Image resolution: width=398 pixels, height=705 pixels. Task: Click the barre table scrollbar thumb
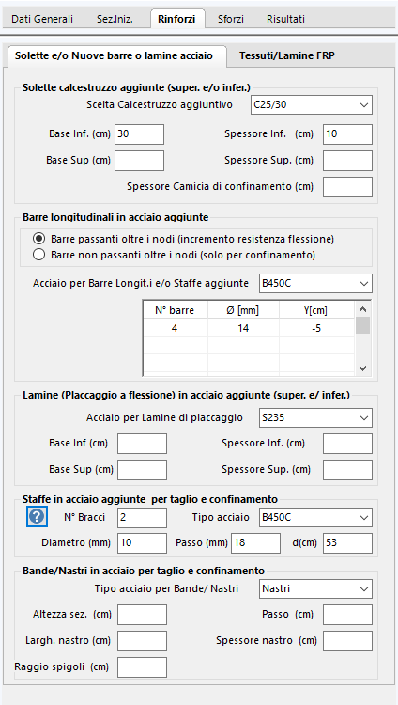(x=363, y=325)
